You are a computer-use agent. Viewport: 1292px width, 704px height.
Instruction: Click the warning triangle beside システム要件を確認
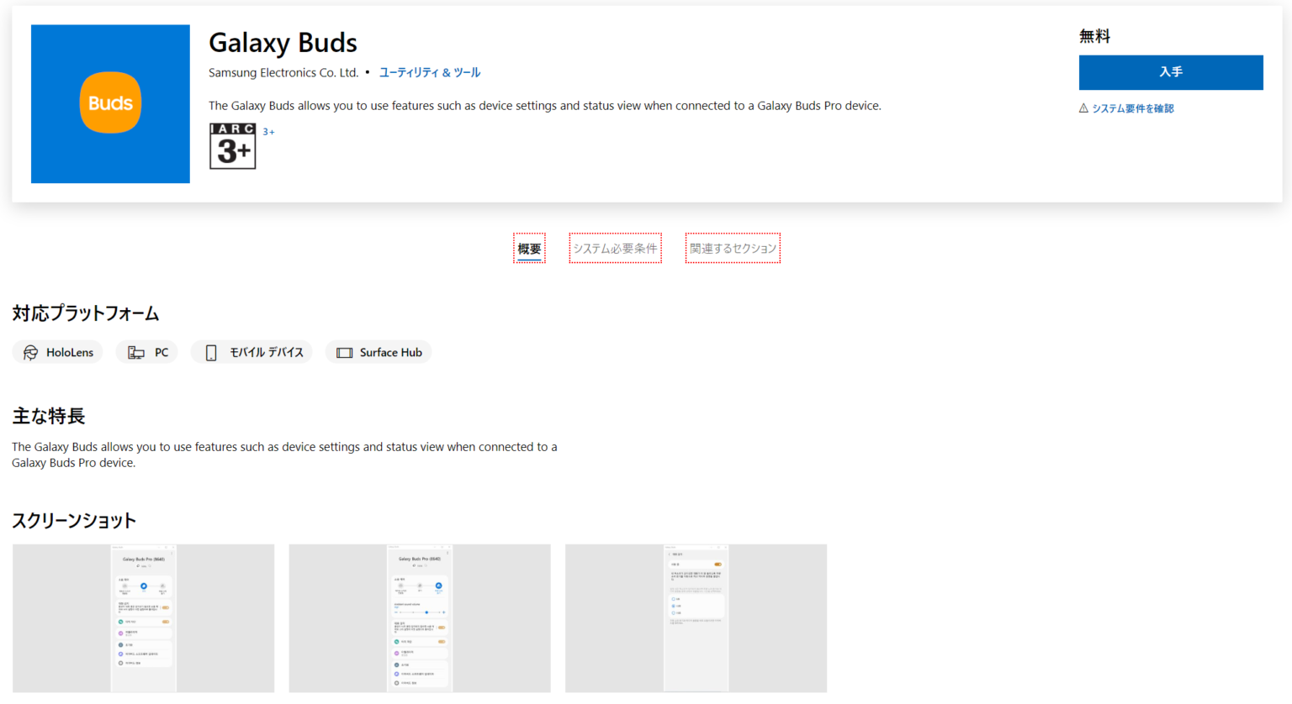pos(1083,108)
